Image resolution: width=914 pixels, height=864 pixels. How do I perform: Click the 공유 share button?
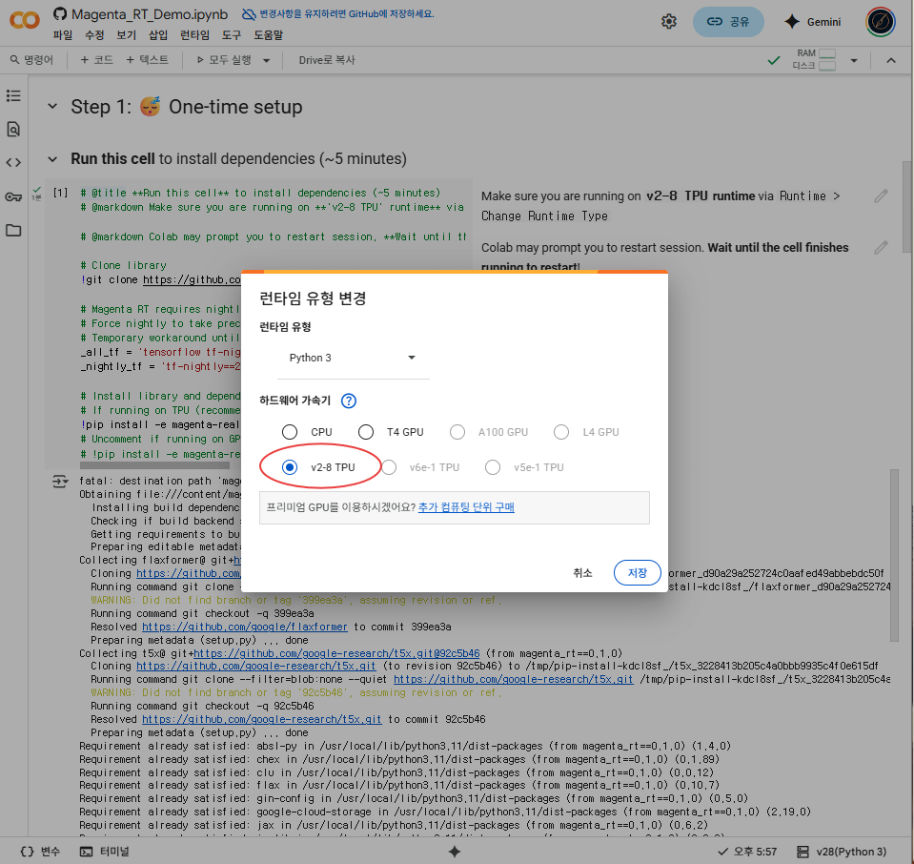[728, 22]
